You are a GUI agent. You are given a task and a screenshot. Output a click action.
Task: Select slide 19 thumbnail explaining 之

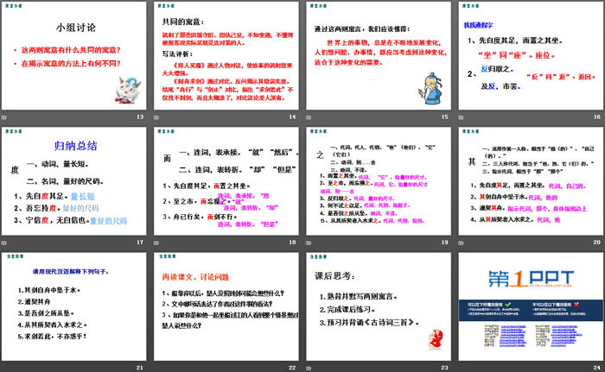379,181
